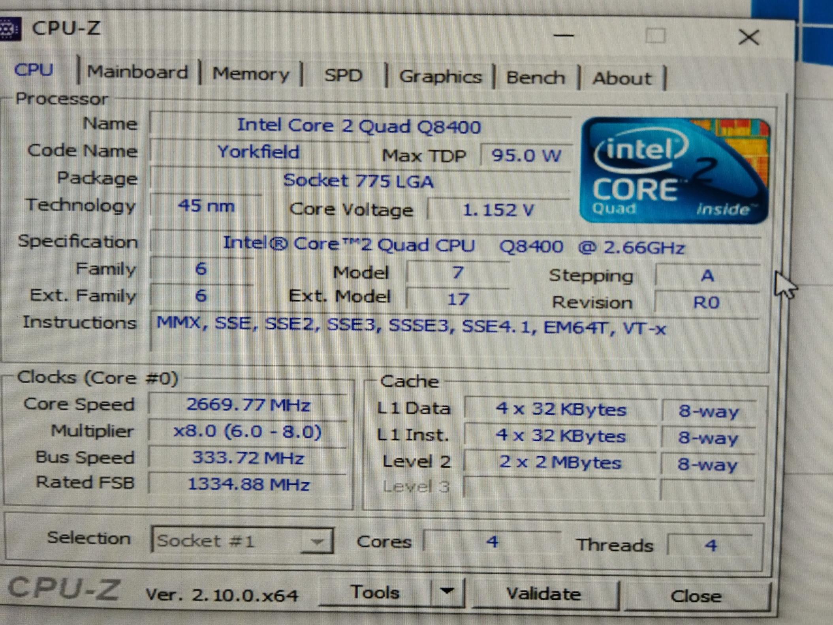This screenshot has width=833, height=625.
Task: Click the Ext. Model value 17
Action: click(x=458, y=299)
